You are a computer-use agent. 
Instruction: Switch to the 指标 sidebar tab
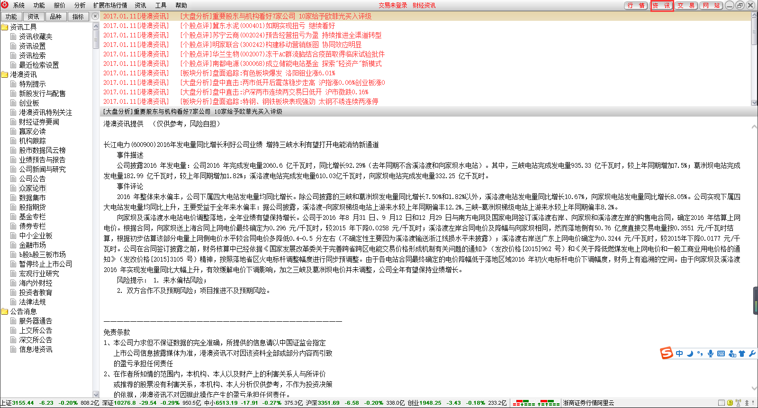pos(78,17)
